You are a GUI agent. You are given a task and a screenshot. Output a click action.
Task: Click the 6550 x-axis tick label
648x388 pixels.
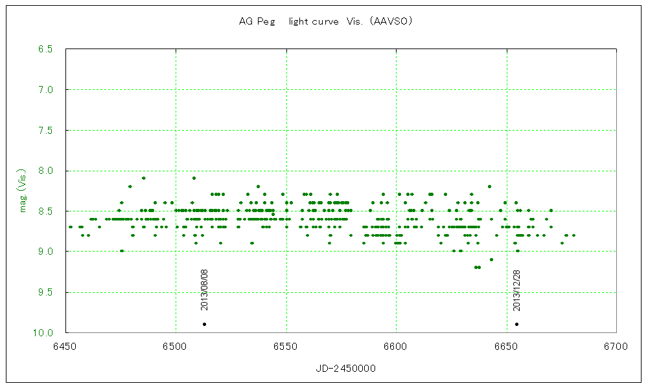286,347
